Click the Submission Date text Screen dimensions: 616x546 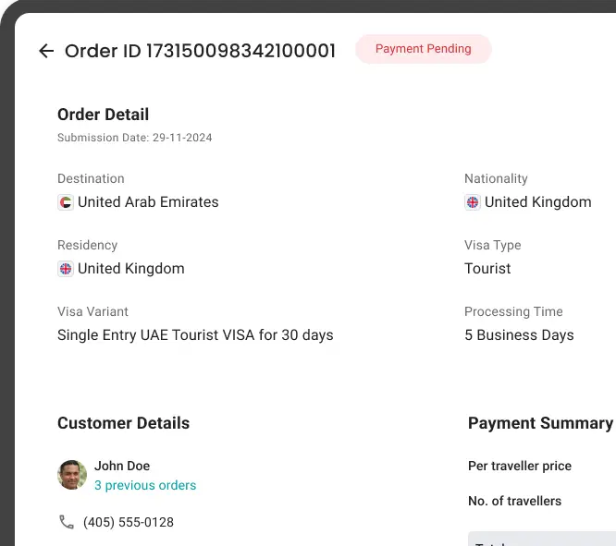pos(135,138)
